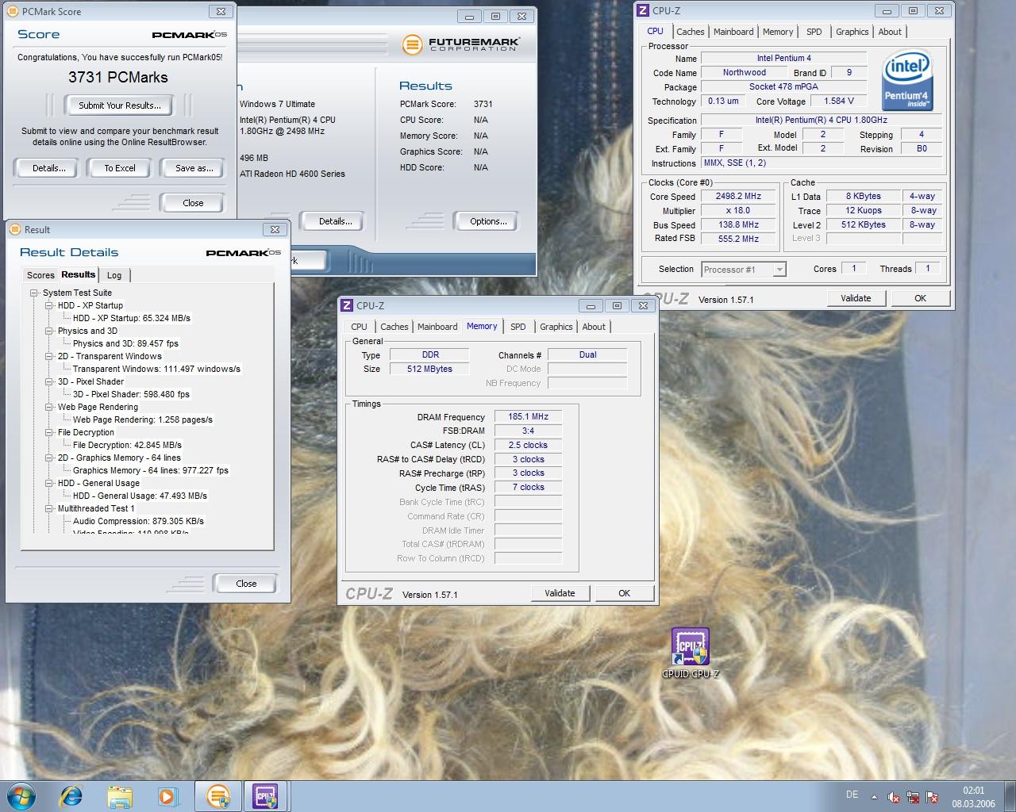1016x812 pixels.
Task: Open the Log tab in Result Details
Action: click(x=114, y=275)
